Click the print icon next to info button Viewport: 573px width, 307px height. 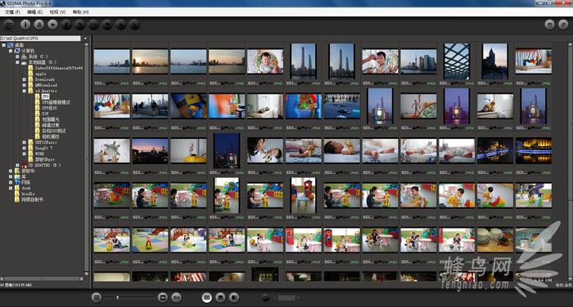[39, 24]
